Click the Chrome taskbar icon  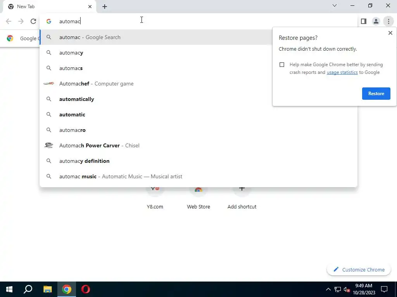coord(67,289)
